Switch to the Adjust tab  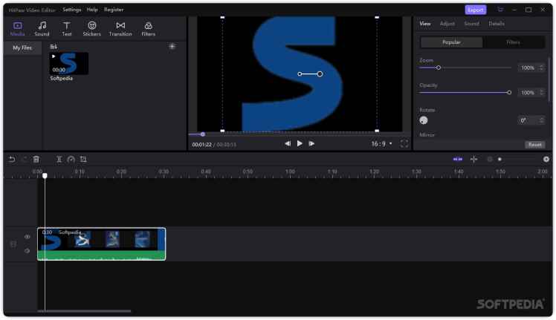pyautogui.click(x=447, y=24)
